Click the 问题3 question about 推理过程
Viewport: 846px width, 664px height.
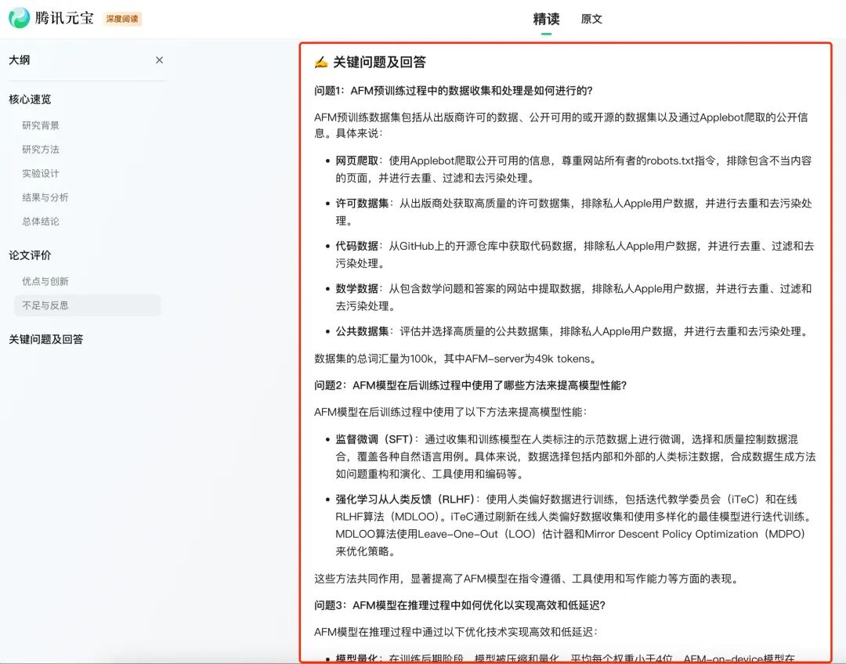pos(460,605)
